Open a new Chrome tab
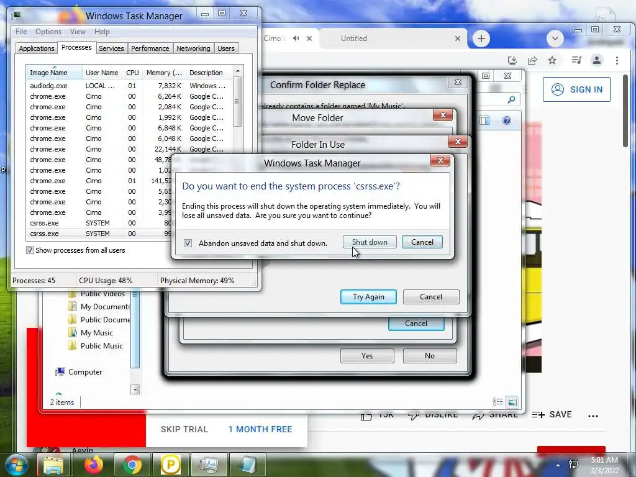636x477 pixels. [481, 39]
